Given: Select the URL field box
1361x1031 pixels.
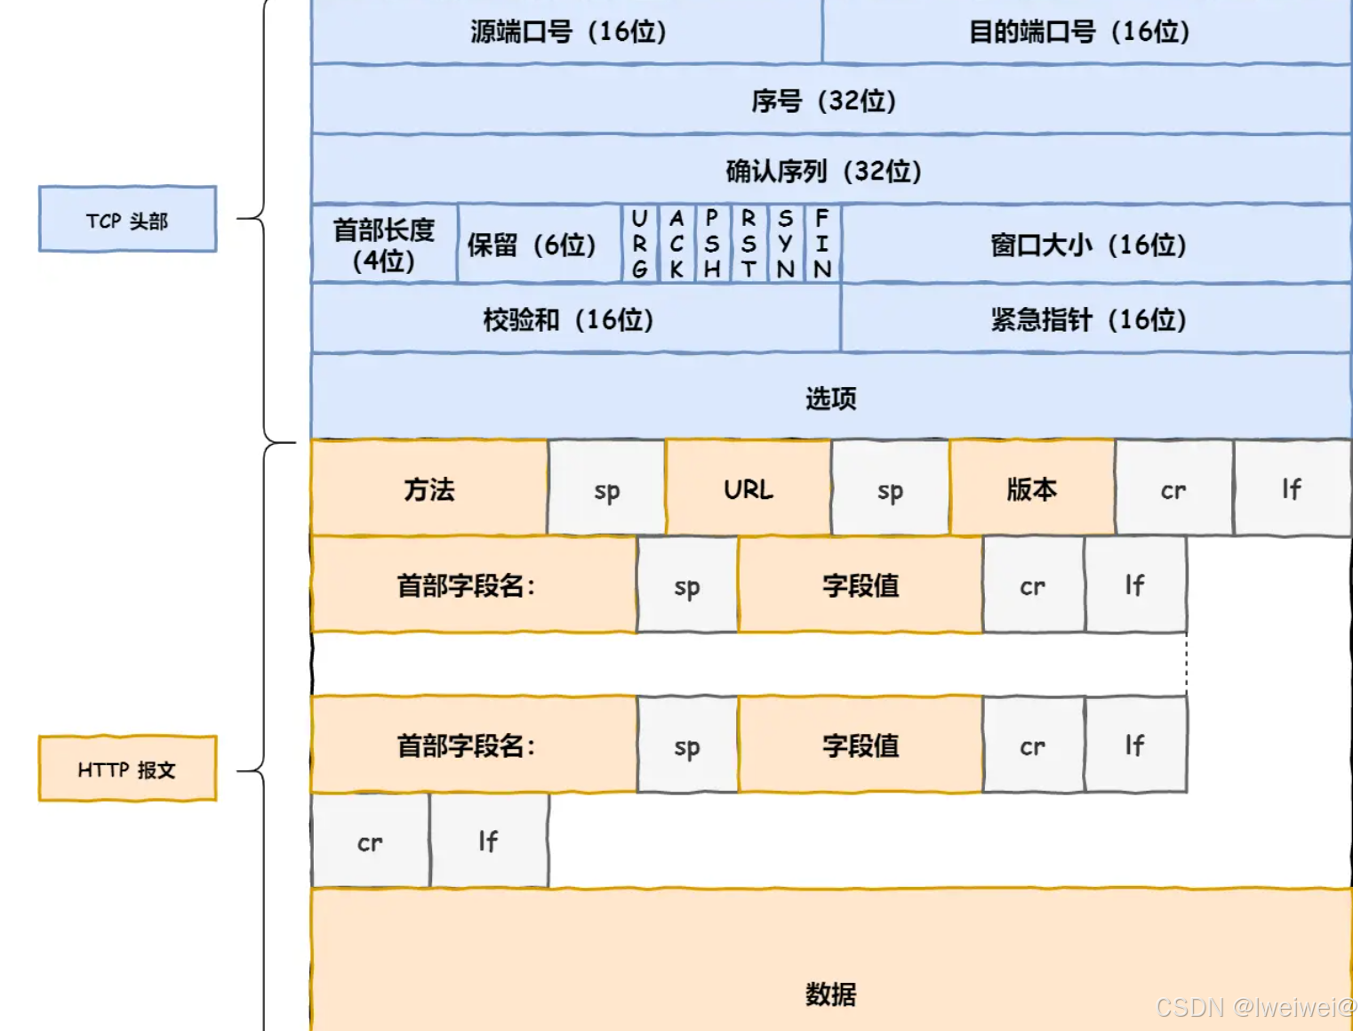Looking at the screenshot, I should tap(748, 488).
